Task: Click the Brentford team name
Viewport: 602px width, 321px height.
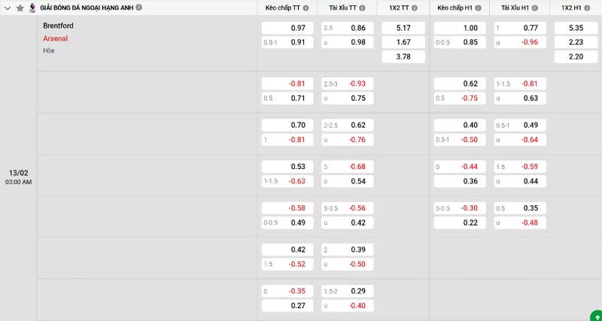Action: pyautogui.click(x=59, y=26)
